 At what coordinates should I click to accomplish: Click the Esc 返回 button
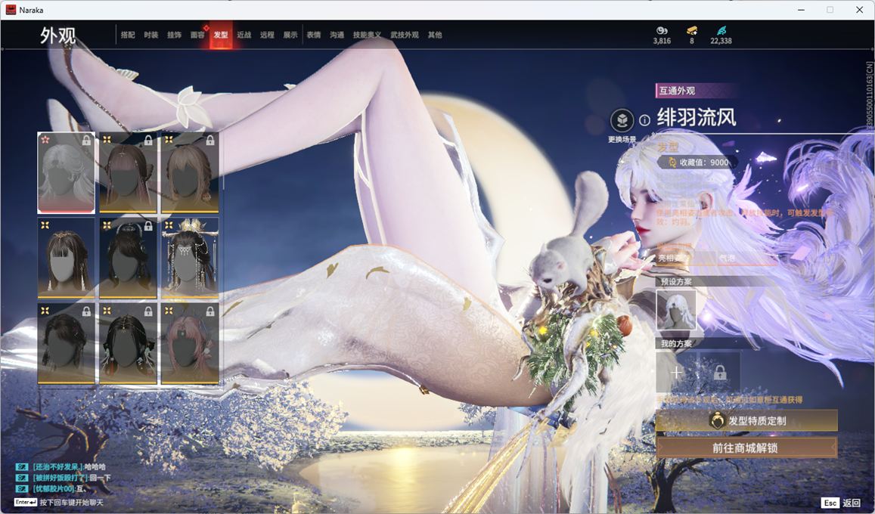pyautogui.click(x=841, y=503)
